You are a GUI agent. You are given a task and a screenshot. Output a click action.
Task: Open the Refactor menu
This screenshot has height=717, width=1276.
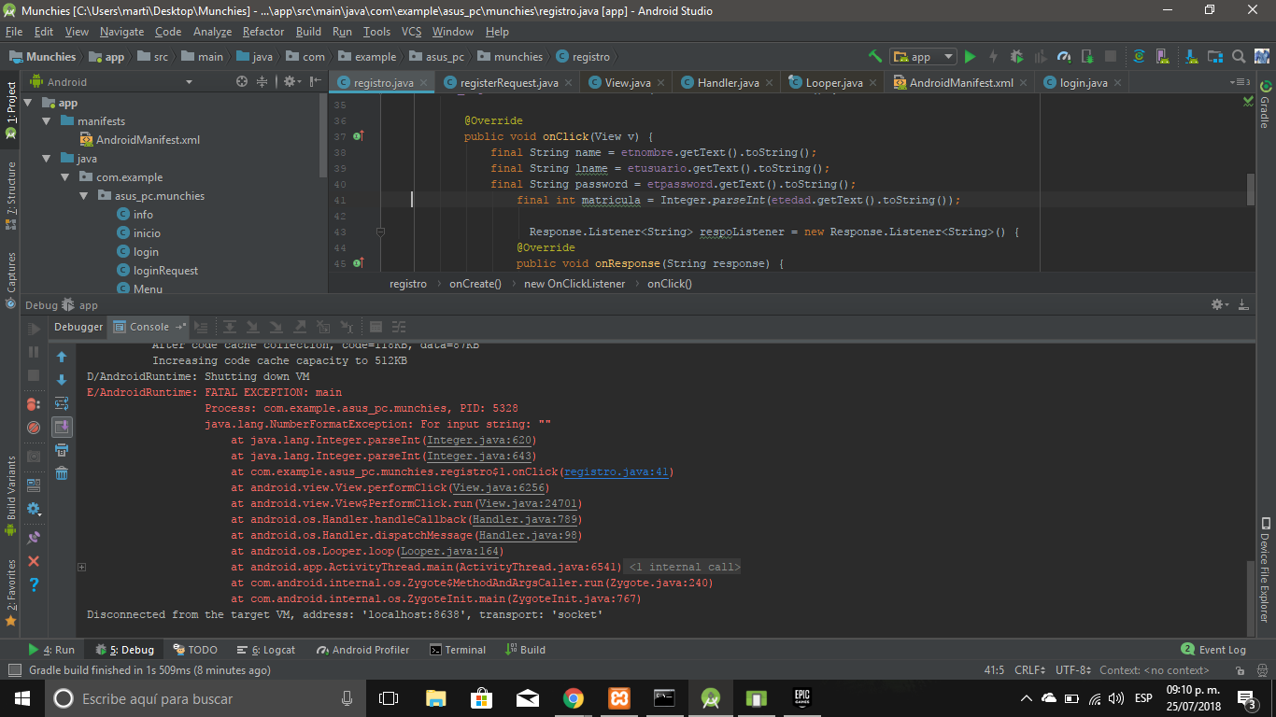tap(263, 31)
